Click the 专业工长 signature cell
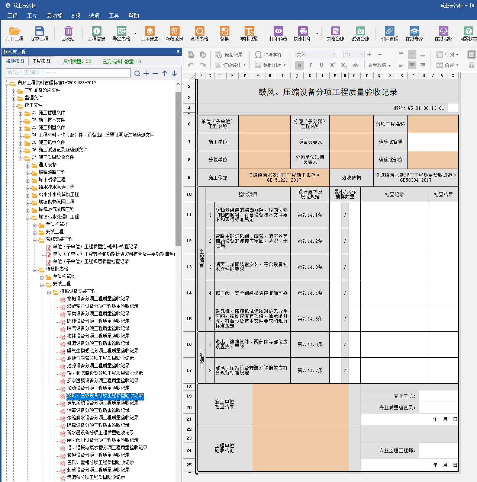The image size is (477, 482). click(x=438, y=396)
